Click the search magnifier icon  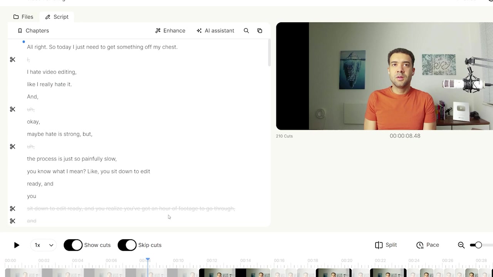pyautogui.click(x=246, y=31)
